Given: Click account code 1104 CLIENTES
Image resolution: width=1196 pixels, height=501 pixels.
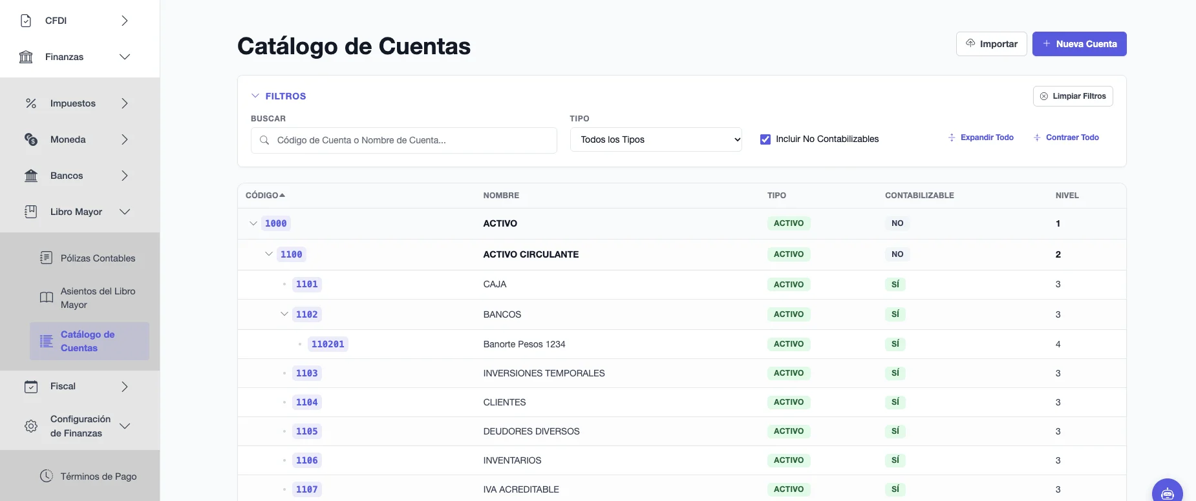Looking at the screenshot, I should click(307, 402).
